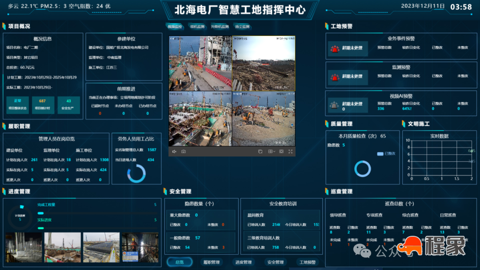This screenshot has height=270, width=480.
Task: Click the 687 项目倒计时 tile
Action: [43, 104]
